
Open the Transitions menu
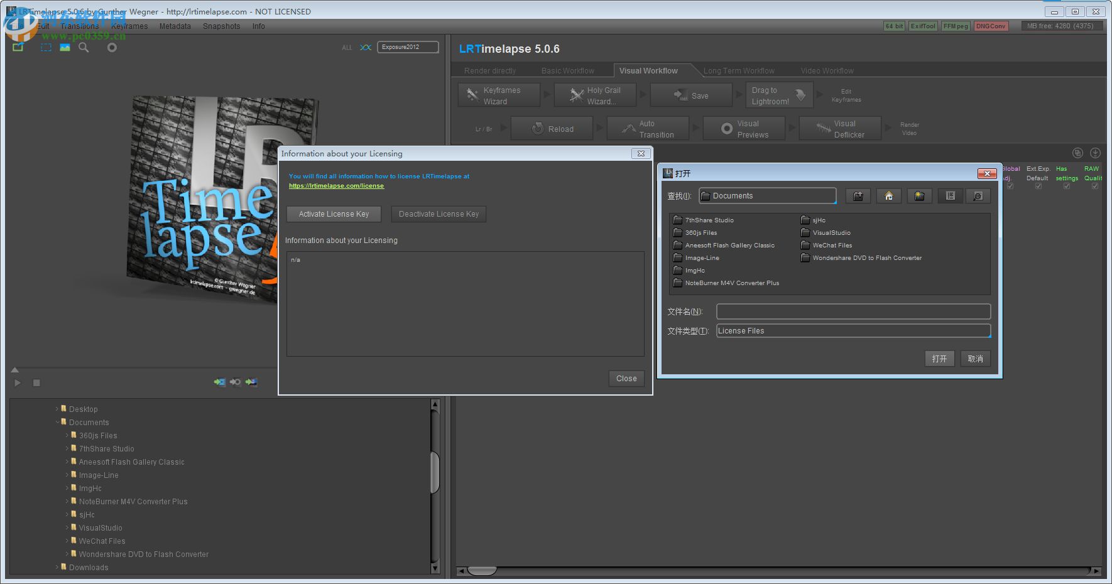point(80,26)
